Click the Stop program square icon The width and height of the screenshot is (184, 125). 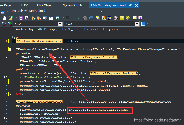point(68,18)
